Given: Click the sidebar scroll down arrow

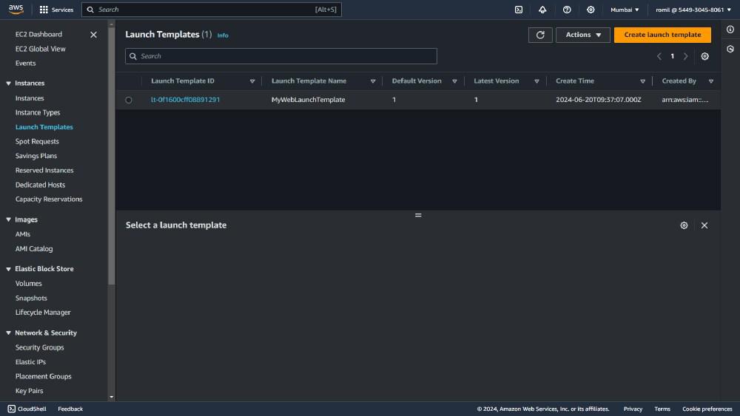Looking at the screenshot, I should [x=112, y=397].
